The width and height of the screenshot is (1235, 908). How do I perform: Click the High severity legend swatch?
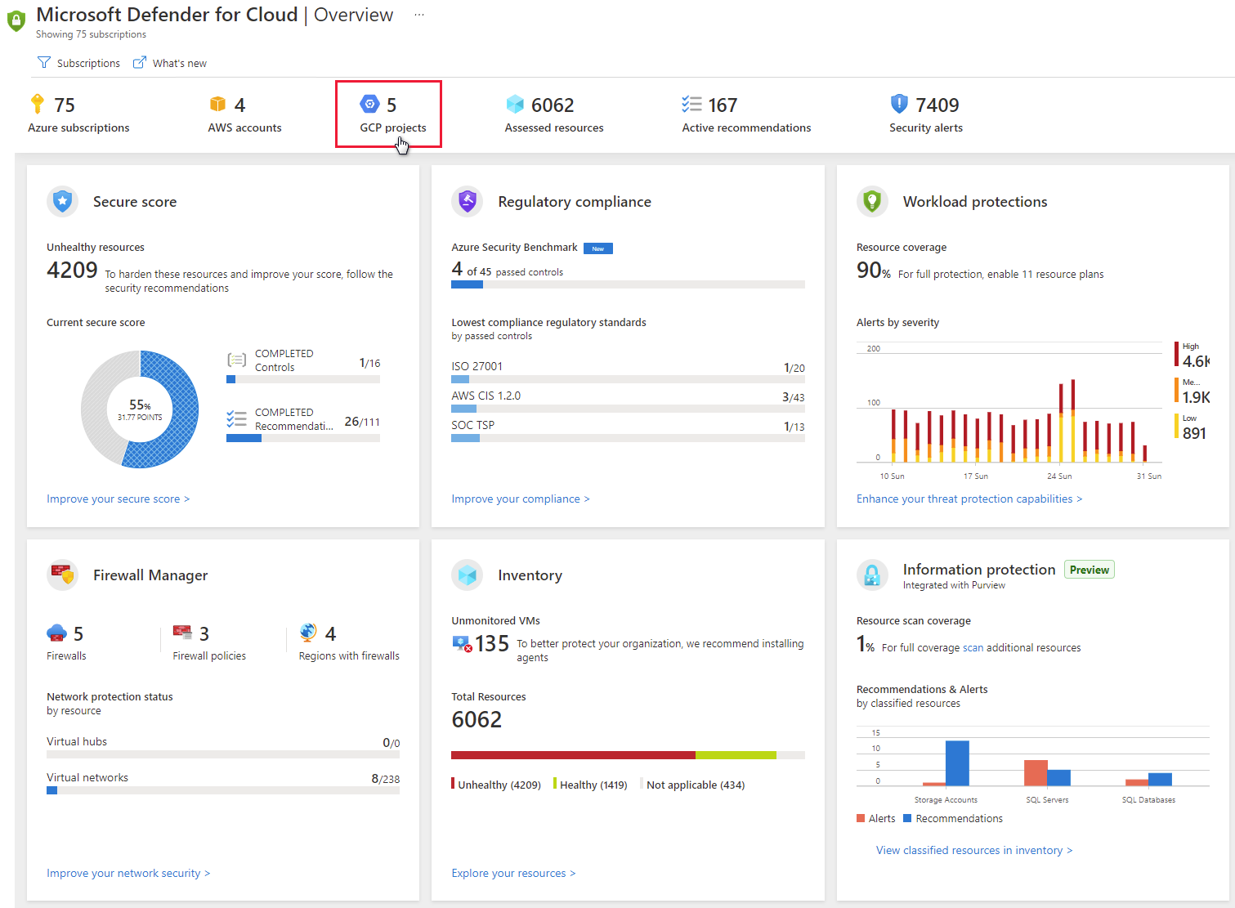click(1177, 355)
